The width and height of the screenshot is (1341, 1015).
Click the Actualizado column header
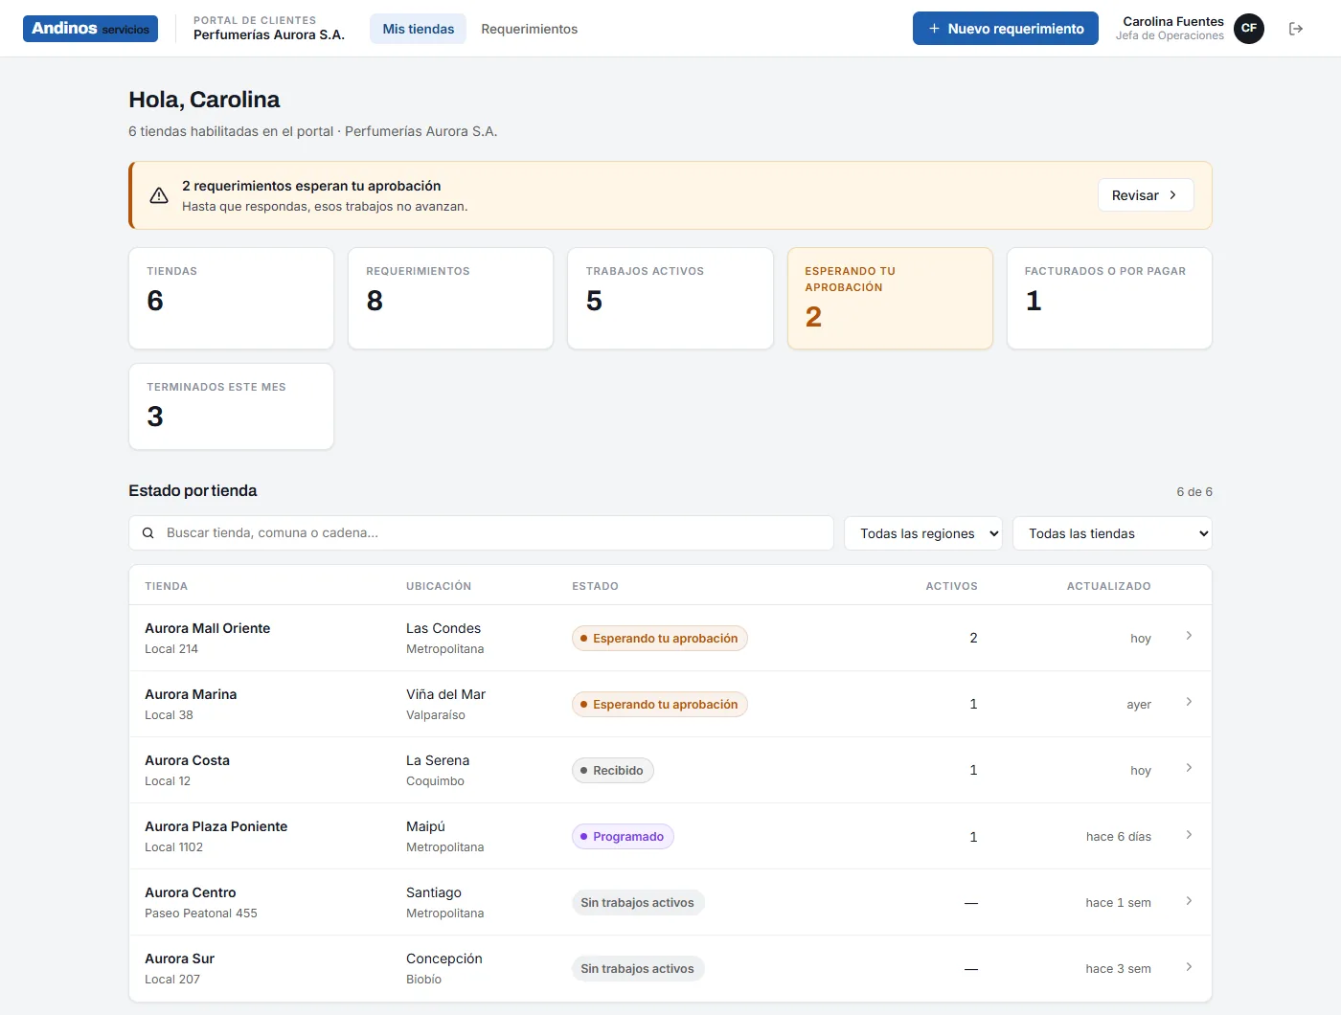pyautogui.click(x=1109, y=586)
